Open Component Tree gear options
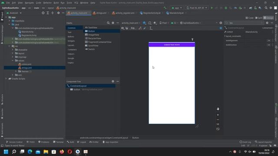The height and width of the screenshot is (156, 278). pyautogui.click(x=113, y=81)
